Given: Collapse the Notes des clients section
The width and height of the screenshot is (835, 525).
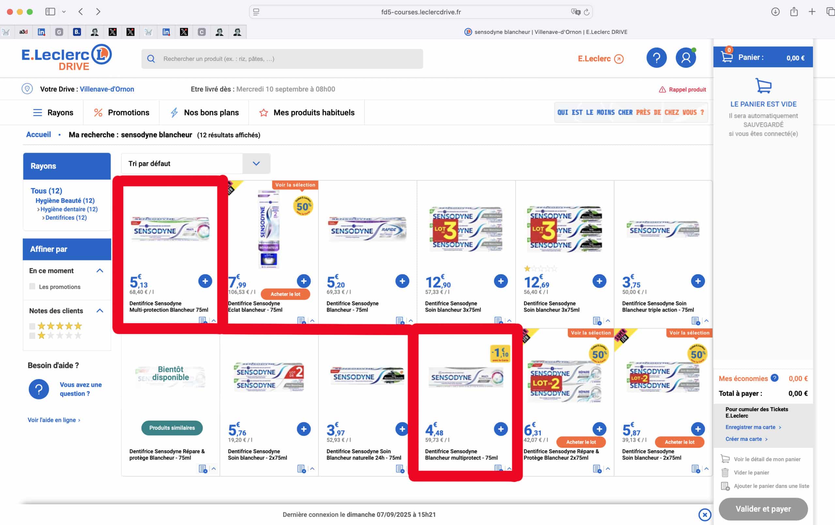Looking at the screenshot, I should pyautogui.click(x=100, y=311).
